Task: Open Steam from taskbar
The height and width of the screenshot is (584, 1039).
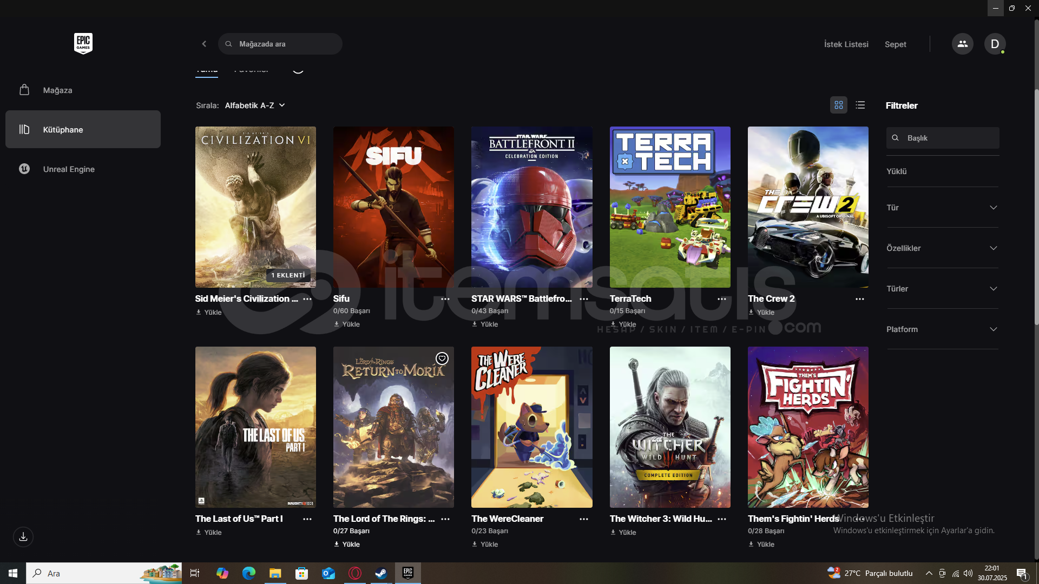Action: click(382, 573)
